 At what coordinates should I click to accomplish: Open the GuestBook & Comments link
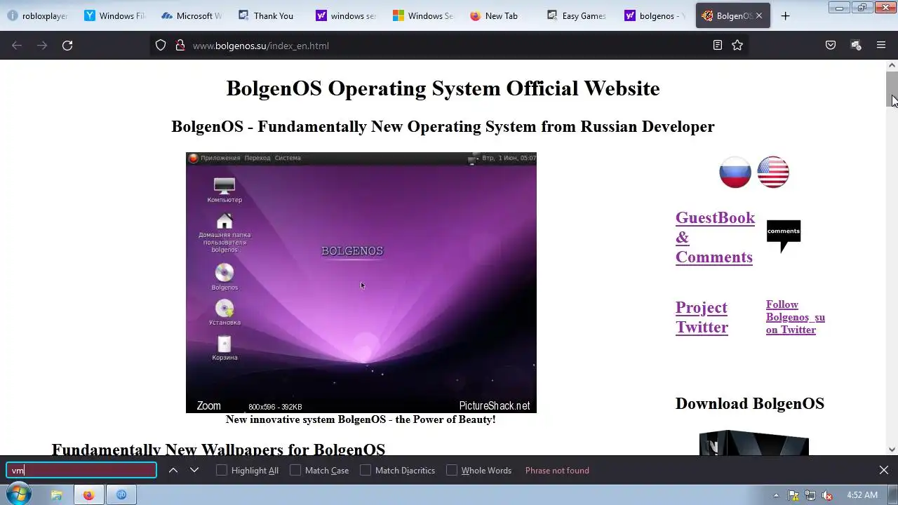[715, 237]
